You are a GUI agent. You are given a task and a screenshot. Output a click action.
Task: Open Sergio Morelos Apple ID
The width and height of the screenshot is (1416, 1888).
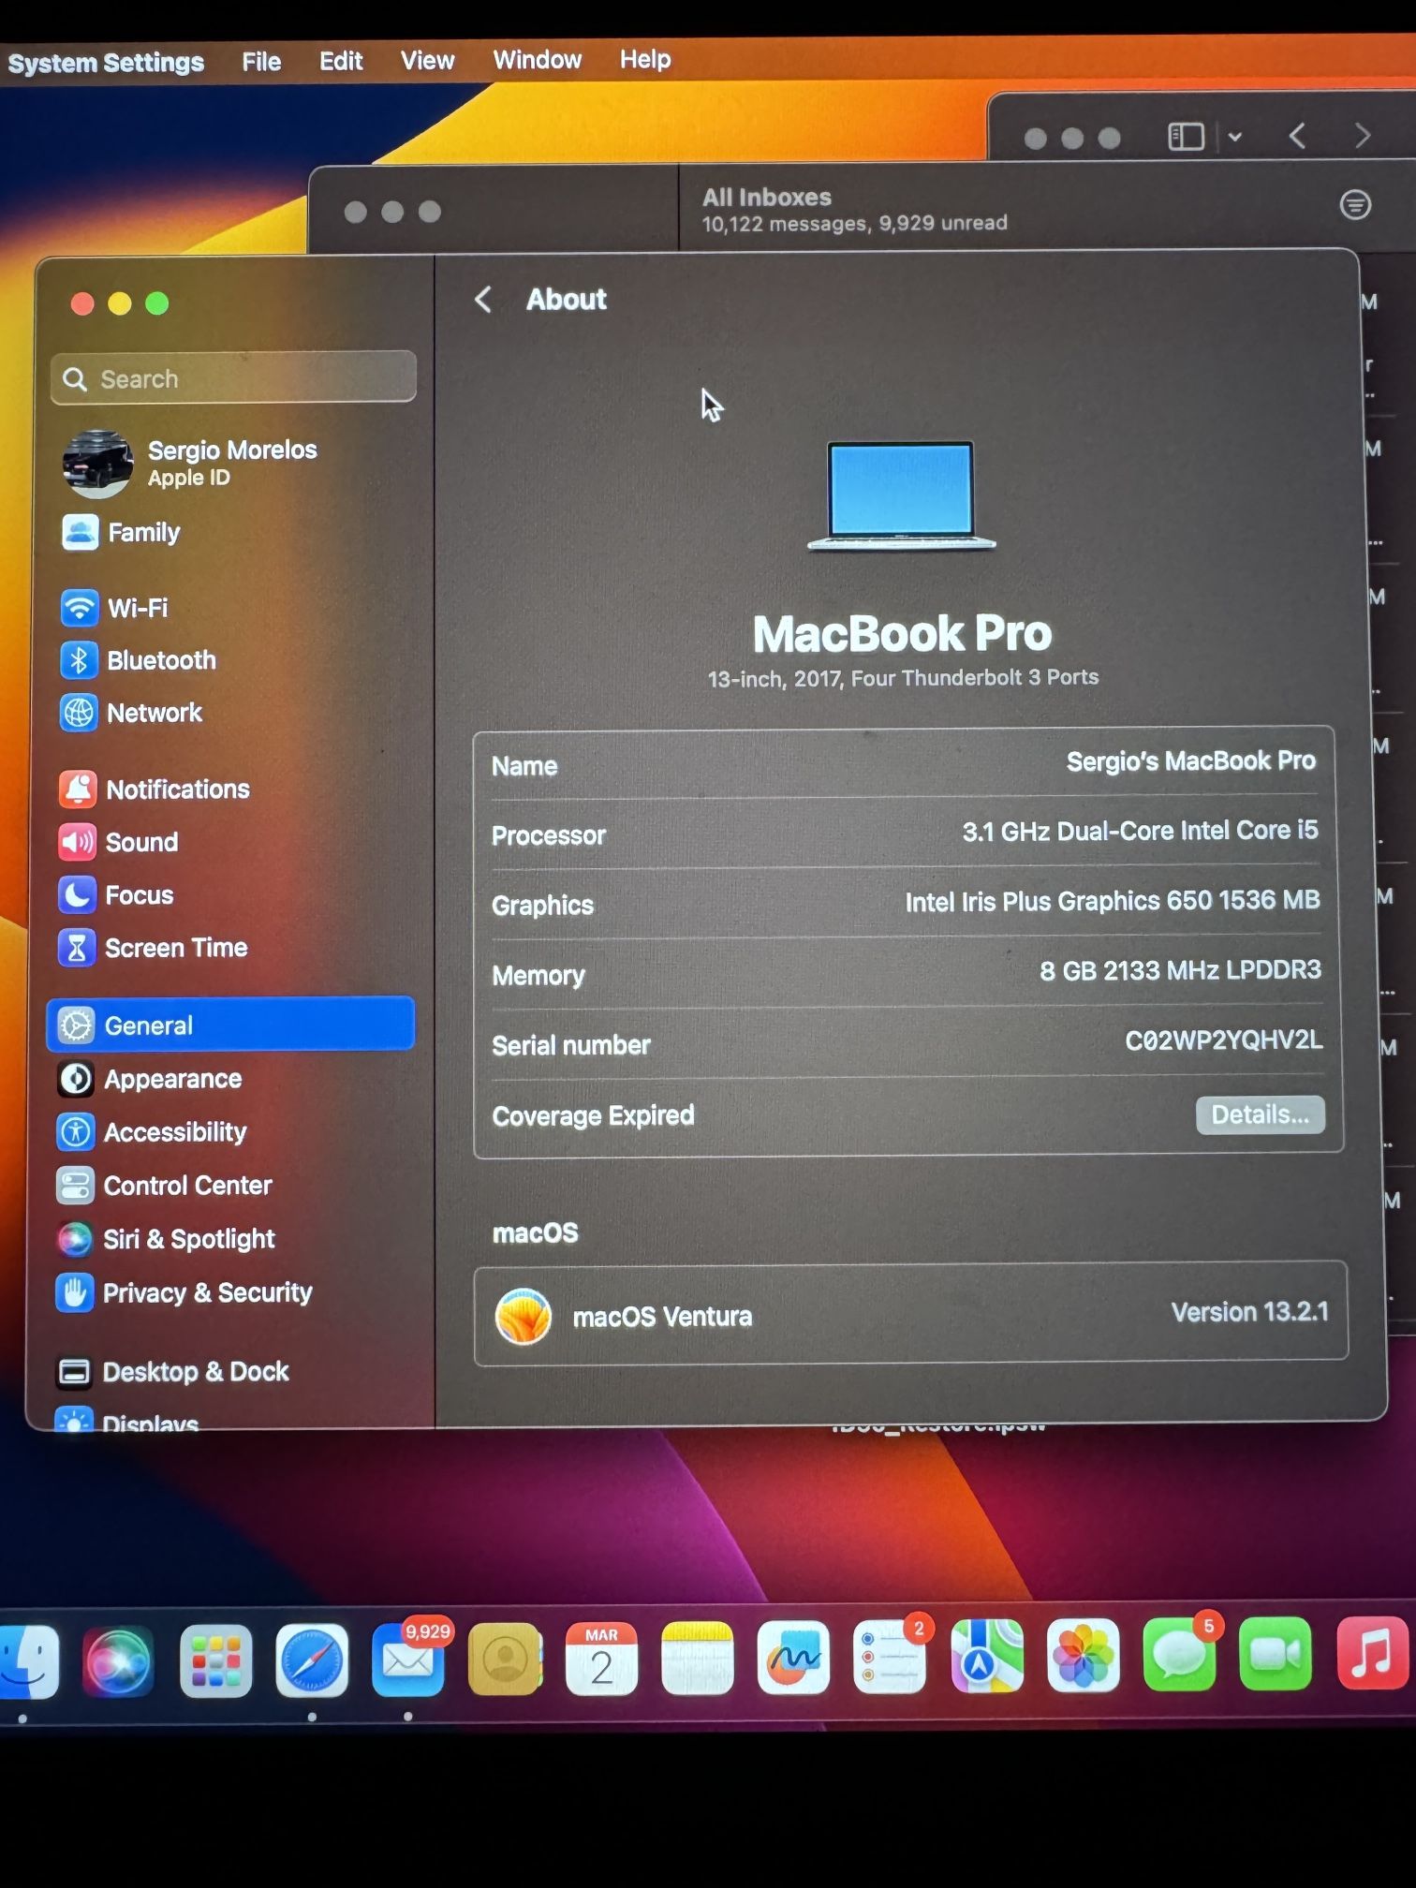coord(230,463)
